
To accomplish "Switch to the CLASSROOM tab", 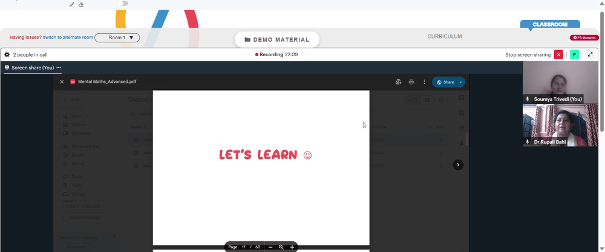I will (550, 24).
